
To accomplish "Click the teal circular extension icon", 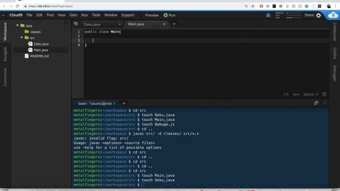I will pyautogui.click(x=307, y=6).
